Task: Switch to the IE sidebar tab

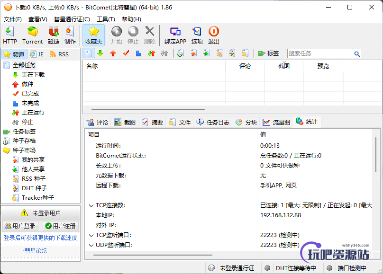Action: tap(36, 54)
